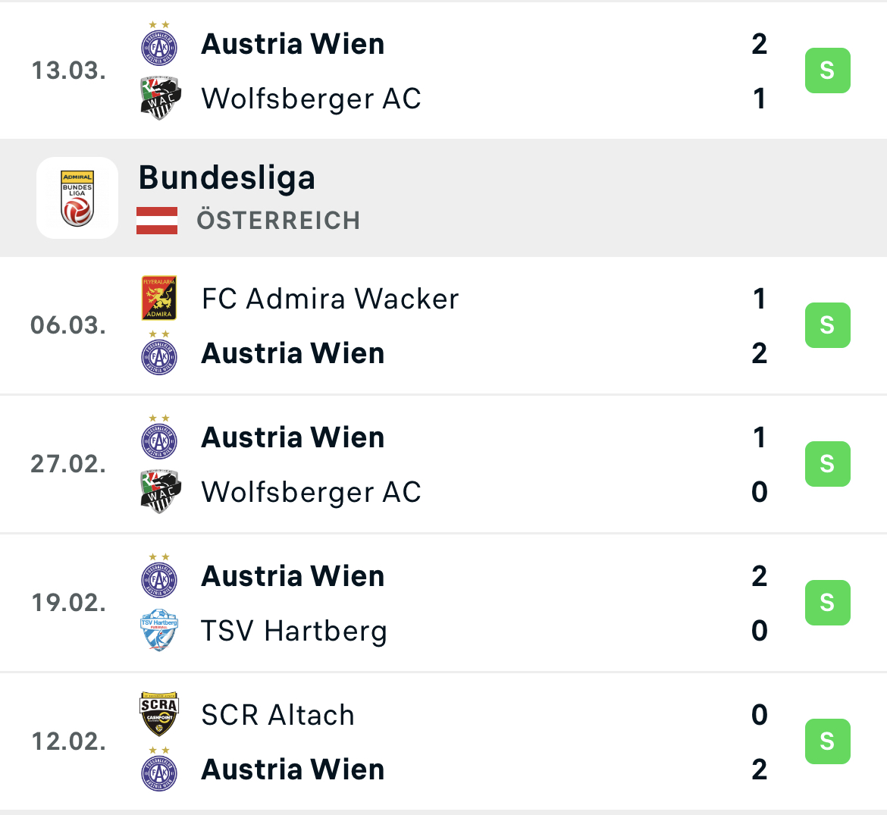Click green S badge for 13.03. match
This screenshot has width=887, height=815.
click(x=828, y=71)
